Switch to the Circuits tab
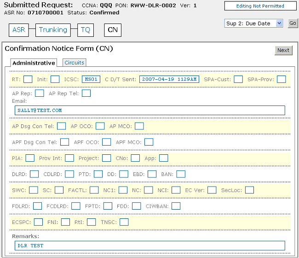 pyautogui.click(x=74, y=63)
